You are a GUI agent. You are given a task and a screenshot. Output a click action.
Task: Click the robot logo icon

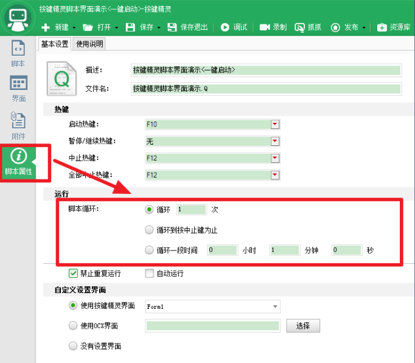tap(18, 18)
